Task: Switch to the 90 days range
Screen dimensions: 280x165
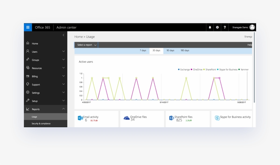Action: pos(170,51)
